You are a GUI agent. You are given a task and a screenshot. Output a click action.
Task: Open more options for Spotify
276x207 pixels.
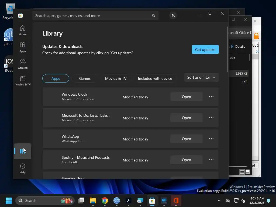click(x=211, y=160)
